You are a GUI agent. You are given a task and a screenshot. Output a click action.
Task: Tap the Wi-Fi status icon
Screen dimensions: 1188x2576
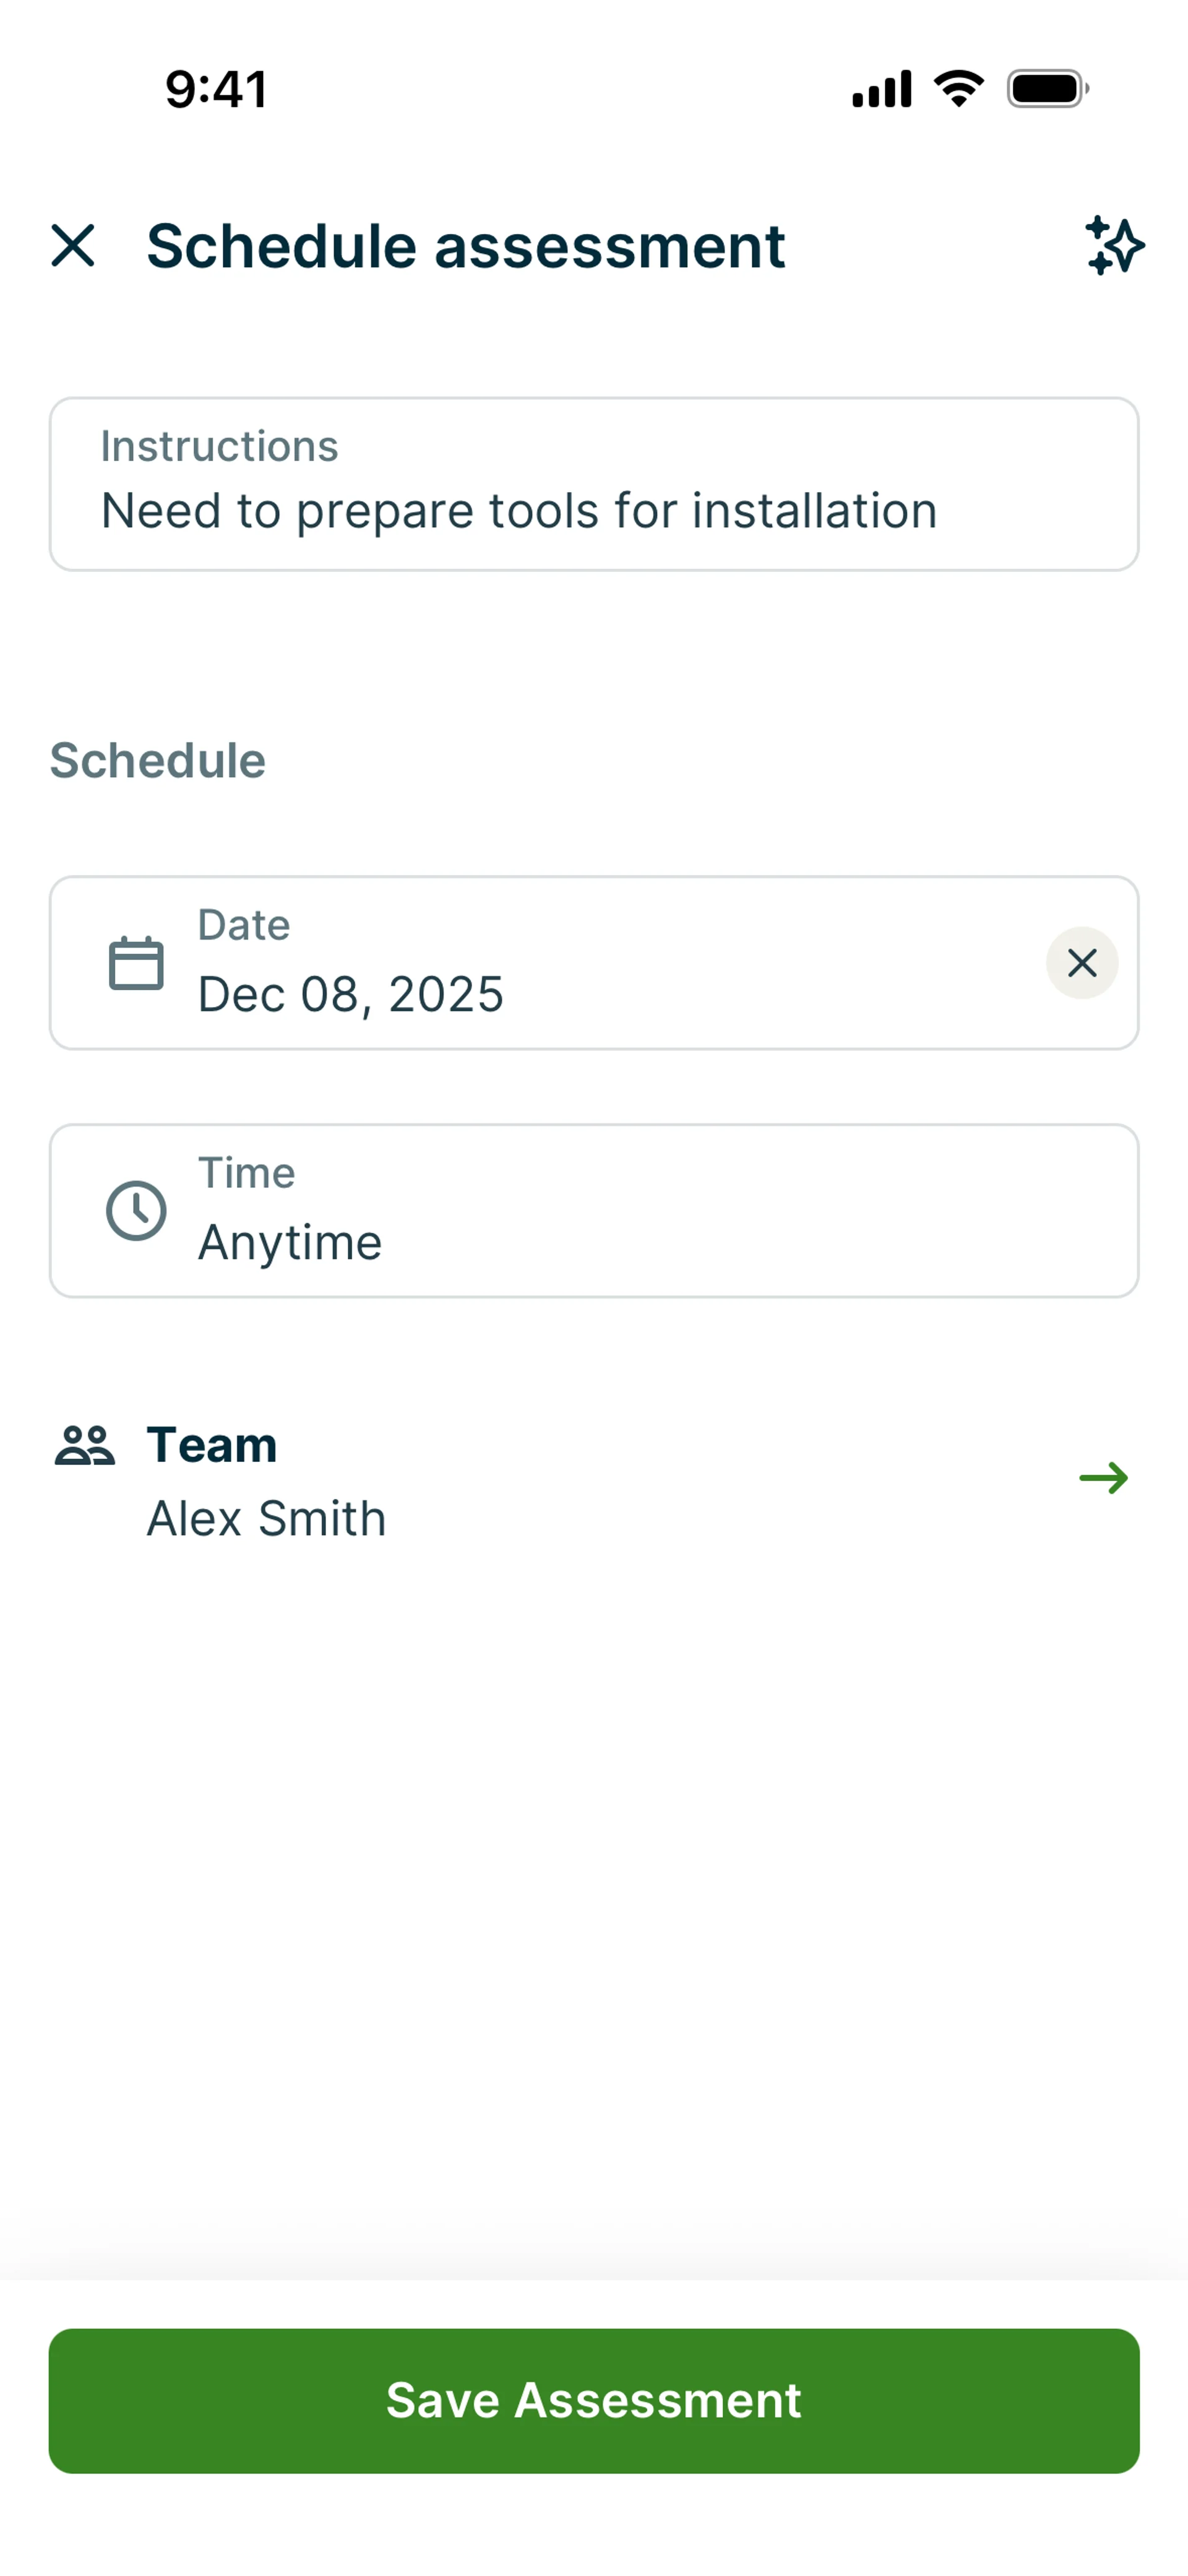[x=958, y=89]
